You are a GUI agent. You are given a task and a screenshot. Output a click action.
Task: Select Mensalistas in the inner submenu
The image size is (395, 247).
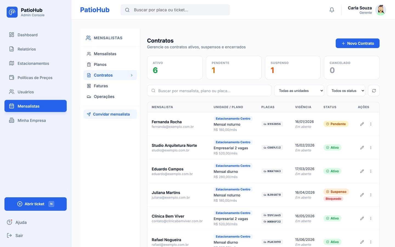point(110,54)
